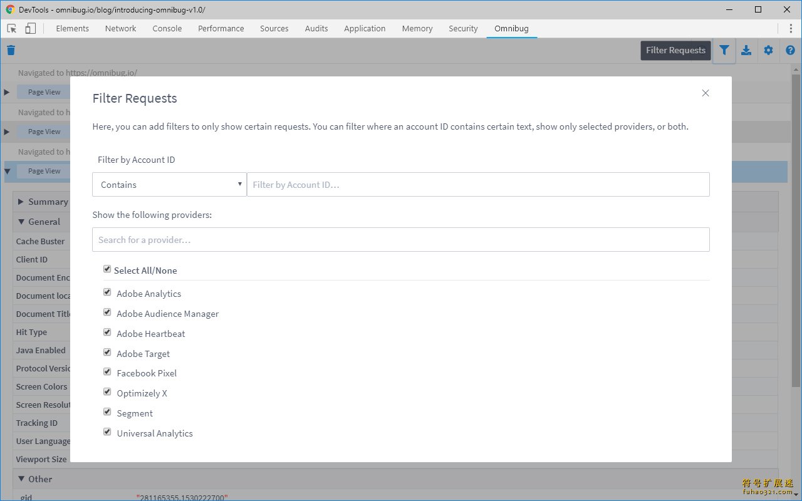Click the trash icon to clear requests
The image size is (802, 501).
11,50
